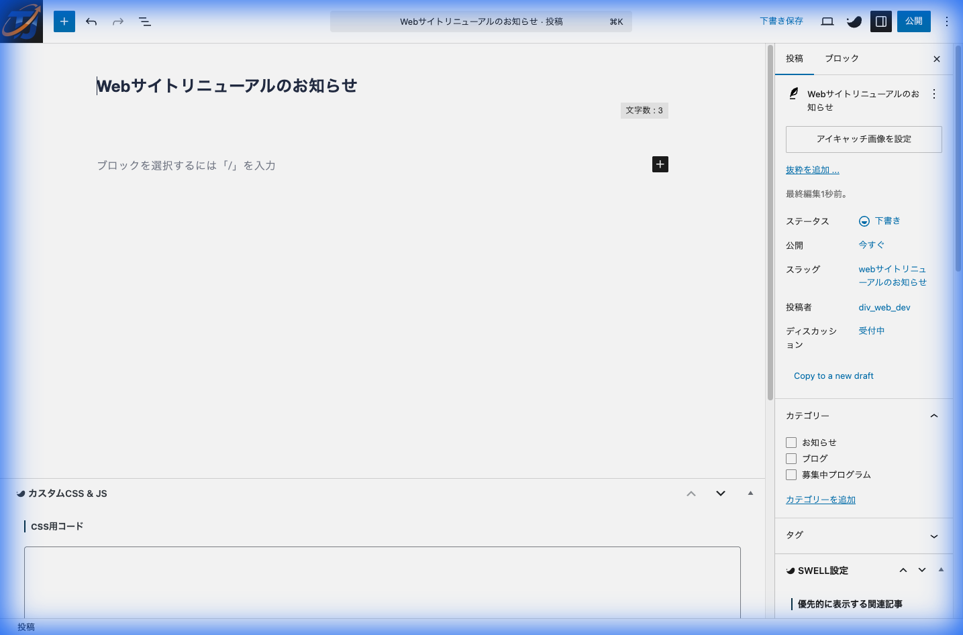This screenshot has height=635, width=963.
Task: Click the redo arrow icon
Action: [117, 21]
